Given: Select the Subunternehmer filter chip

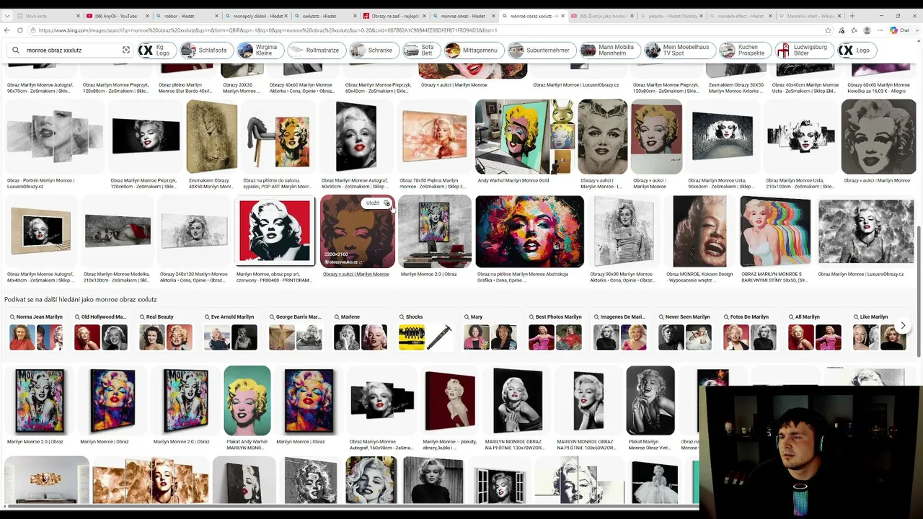Looking at the screenshot, I should tap(541, 50).
